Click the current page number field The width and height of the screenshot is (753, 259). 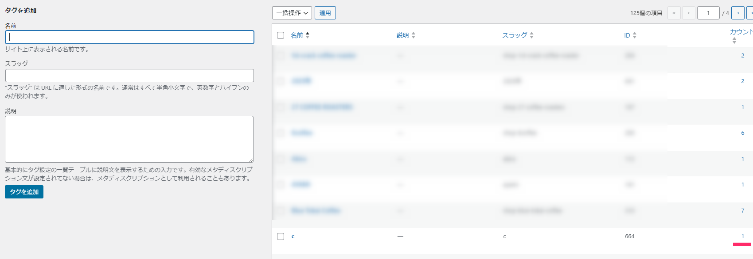708,13
